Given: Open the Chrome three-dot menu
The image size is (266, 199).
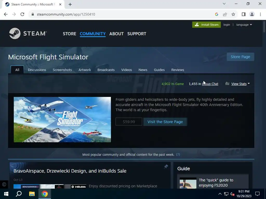Looking at the screenshot, I should [x=260, y=15].
